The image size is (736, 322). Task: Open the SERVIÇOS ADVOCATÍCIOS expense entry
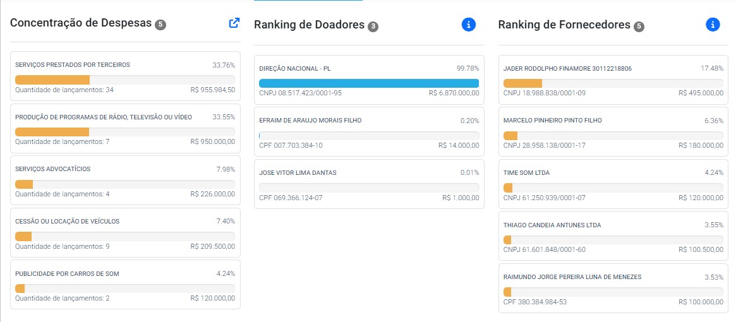pos(125,180)
